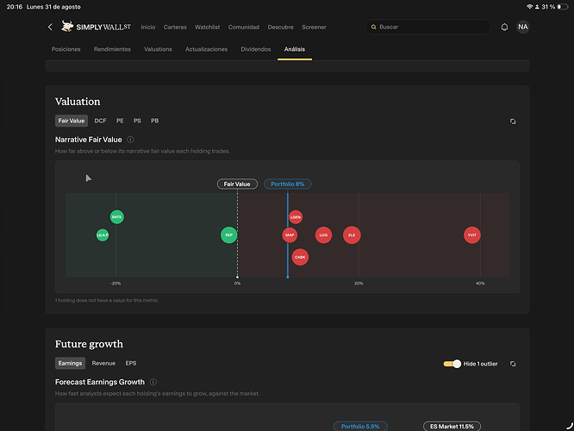Image resolution: width=574 pixels, height=431 pixels.
Task: Select the Earnings growth option
Action: [71, 363]
